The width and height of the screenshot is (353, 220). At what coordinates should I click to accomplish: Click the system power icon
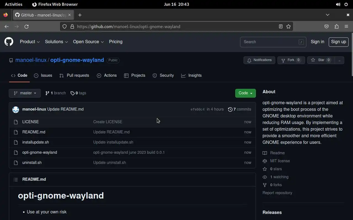pos(346,4)
